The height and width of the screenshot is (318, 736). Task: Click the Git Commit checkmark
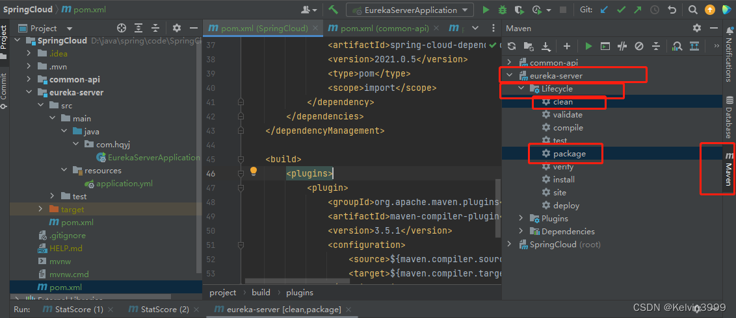tap(621, 10)
